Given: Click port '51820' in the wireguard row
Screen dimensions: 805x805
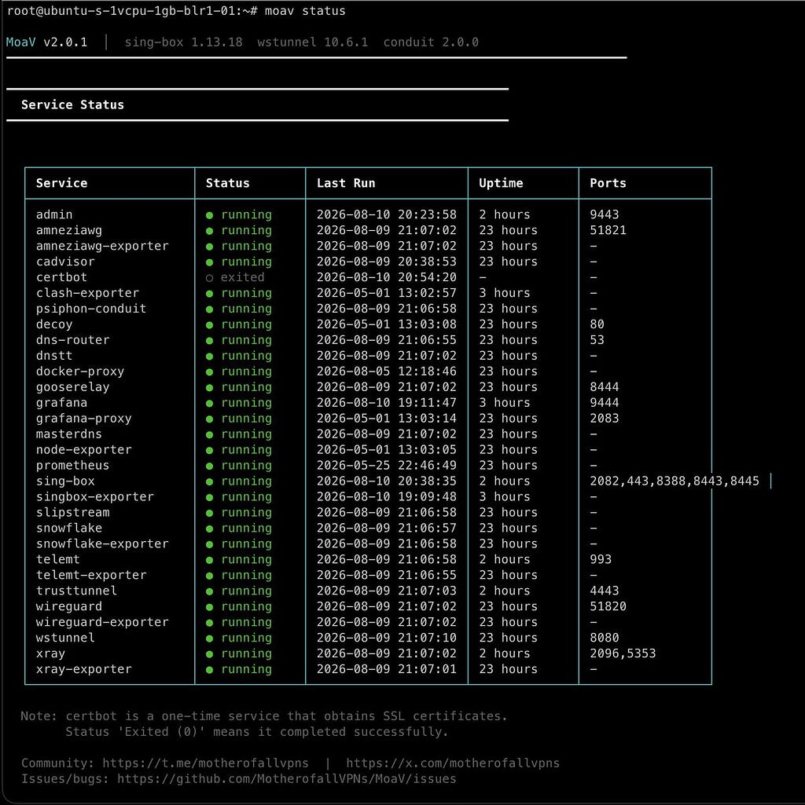Looking at the screenshot, I should tap(608, 606).
